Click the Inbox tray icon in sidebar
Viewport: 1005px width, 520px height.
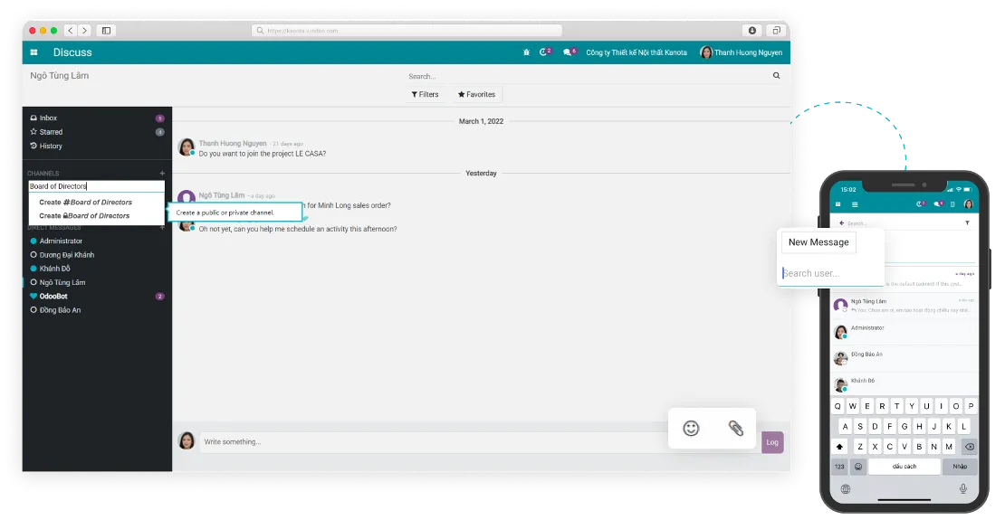pyautogui.click(x=33, y=118)
